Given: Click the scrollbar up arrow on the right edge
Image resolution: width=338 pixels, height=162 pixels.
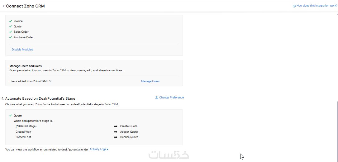Looking at the screenshot, I should [337, 14].
